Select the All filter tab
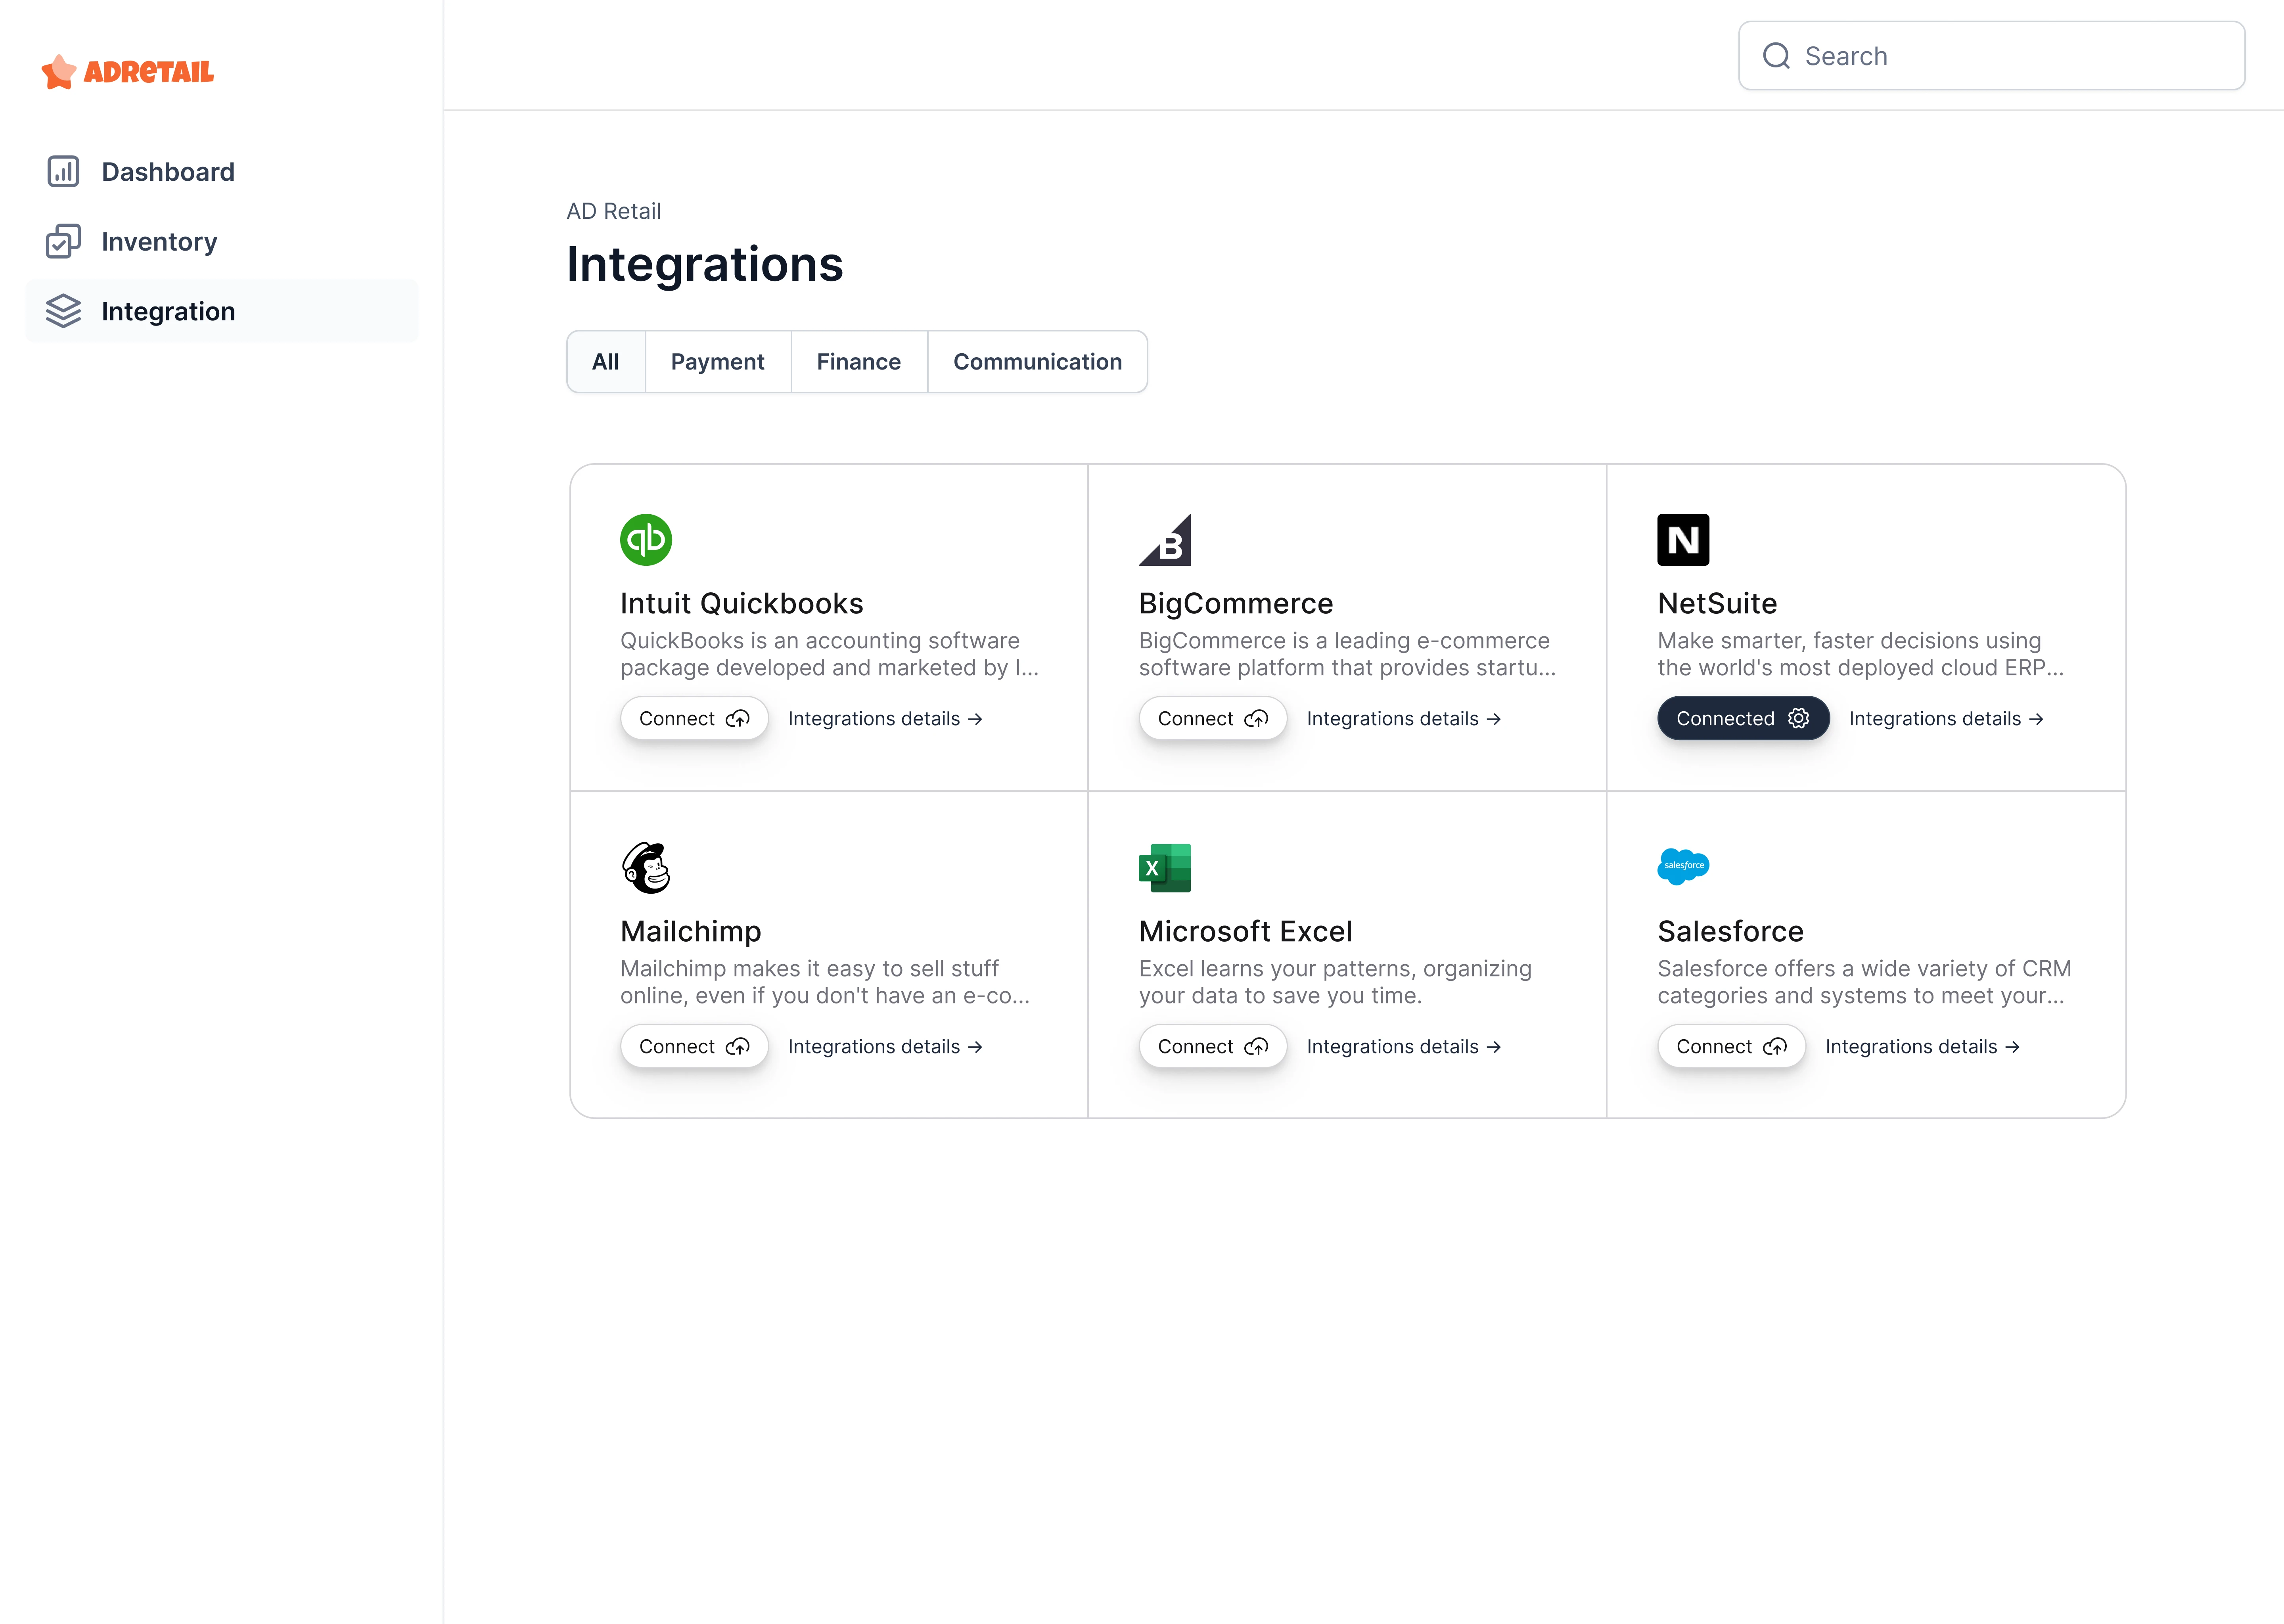 (x=605, y=362)
